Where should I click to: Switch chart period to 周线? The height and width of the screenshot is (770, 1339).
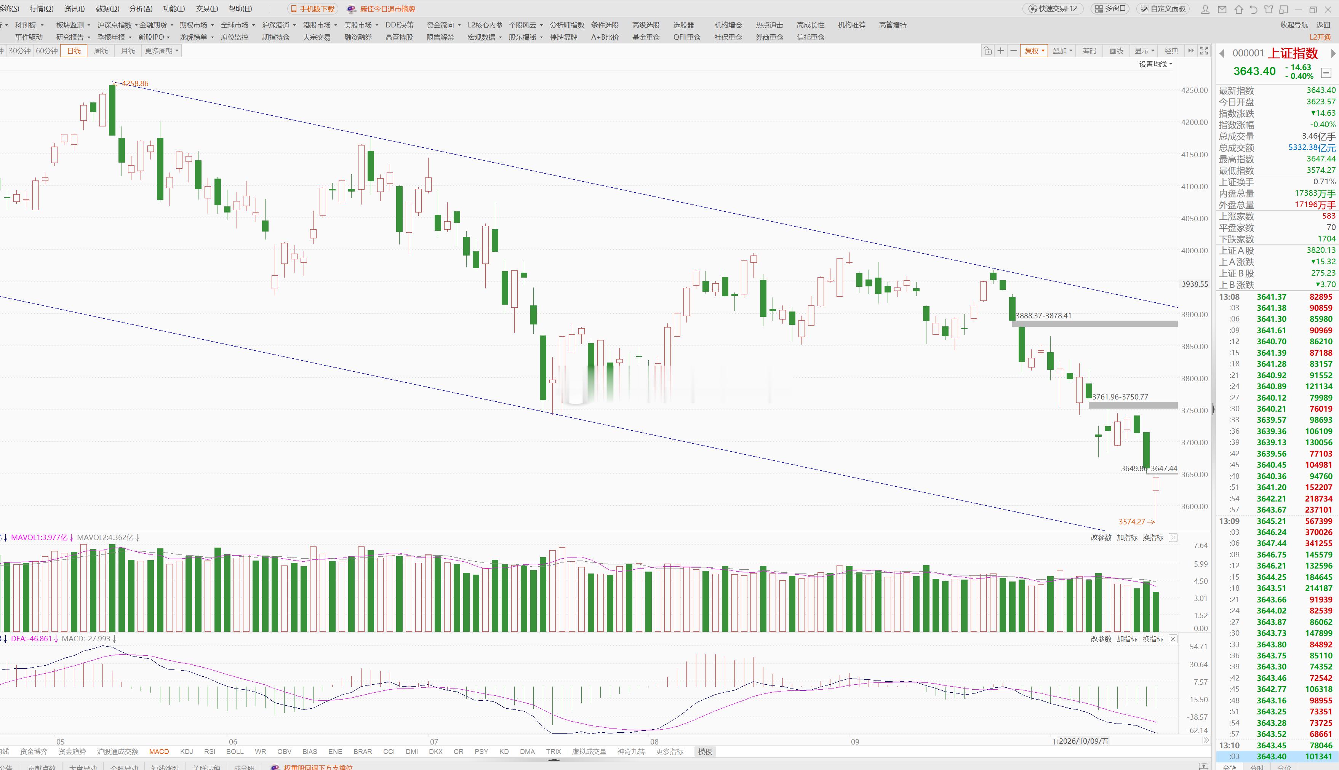coord(101,51)
